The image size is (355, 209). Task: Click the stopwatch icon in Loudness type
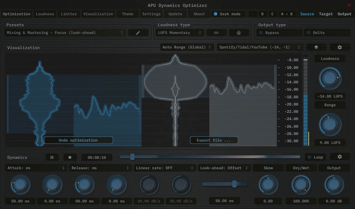[238, 32]
